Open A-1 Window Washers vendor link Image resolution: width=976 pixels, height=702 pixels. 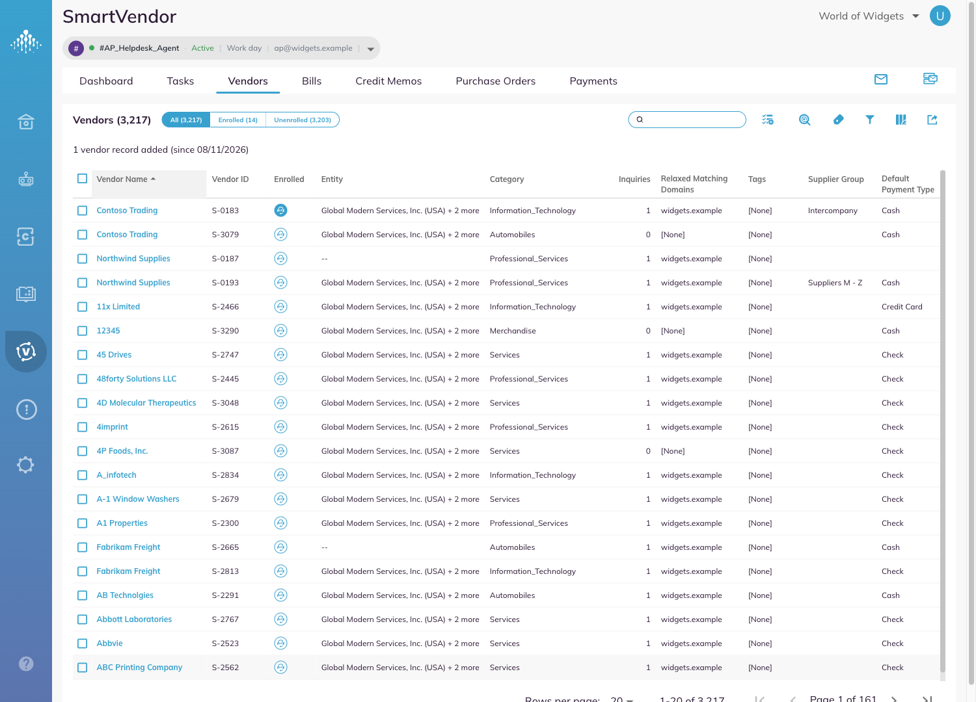(x=138, y=499)
